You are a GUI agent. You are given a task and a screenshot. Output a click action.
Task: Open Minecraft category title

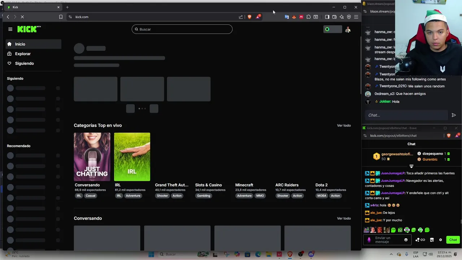pos(244,185)
